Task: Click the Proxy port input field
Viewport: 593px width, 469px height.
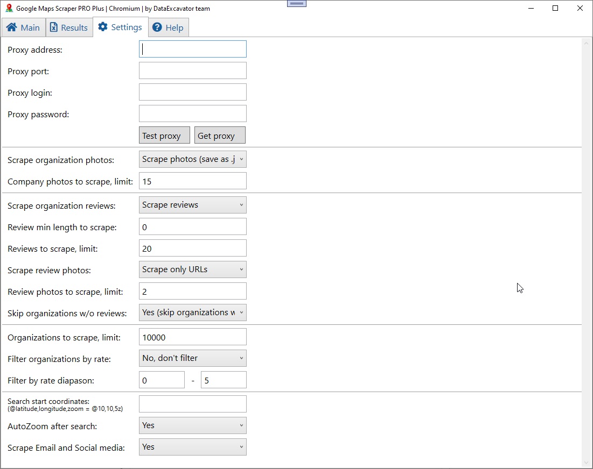Action: (x=192, y=70)
